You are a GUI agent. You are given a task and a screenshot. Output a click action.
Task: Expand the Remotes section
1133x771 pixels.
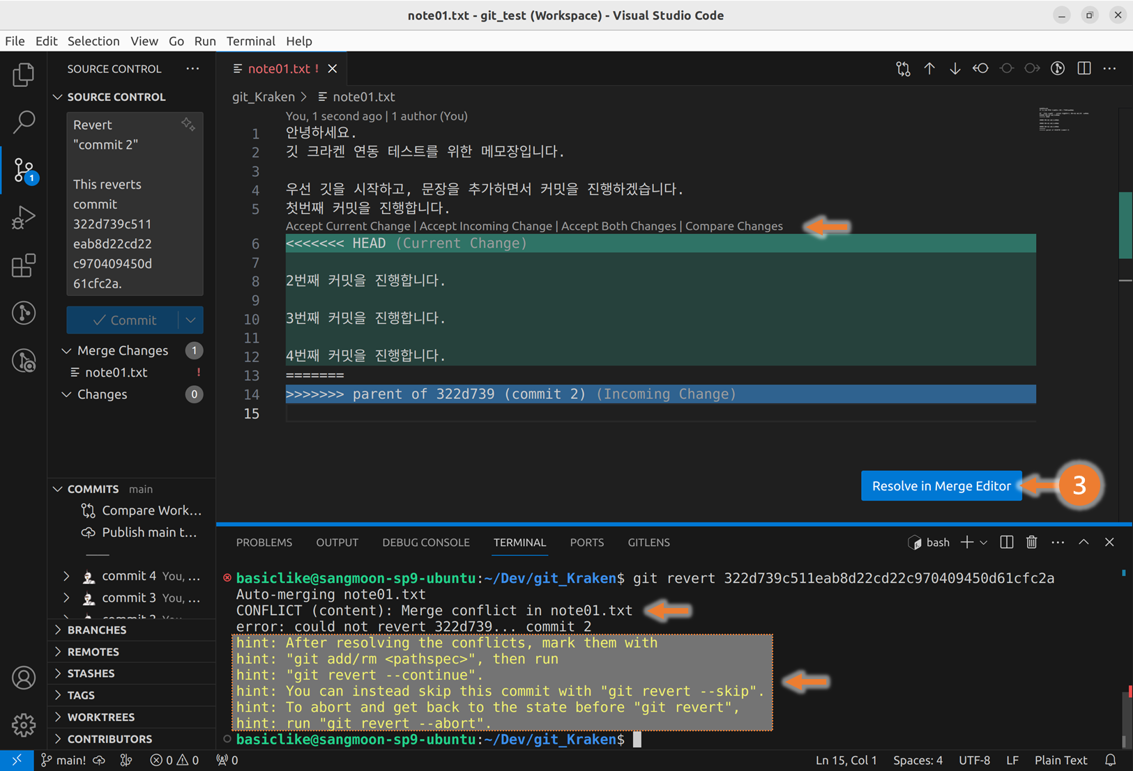[x=58, y=652]
